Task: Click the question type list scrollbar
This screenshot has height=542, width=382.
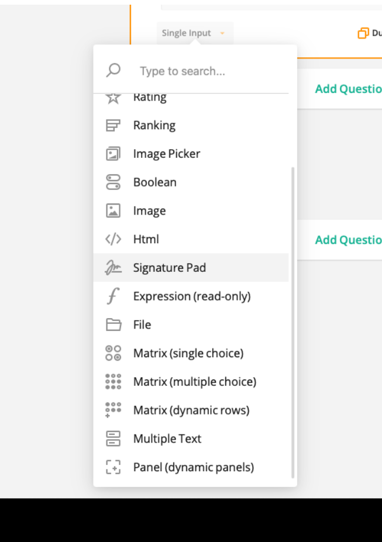Action: (293, 323)
